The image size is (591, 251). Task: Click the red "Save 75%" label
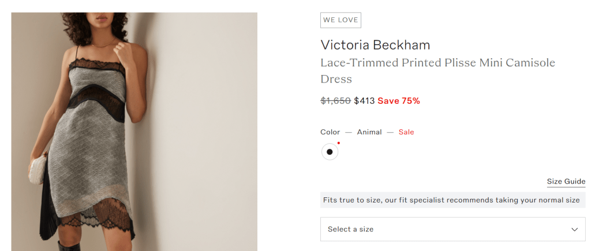coord(399,101)
